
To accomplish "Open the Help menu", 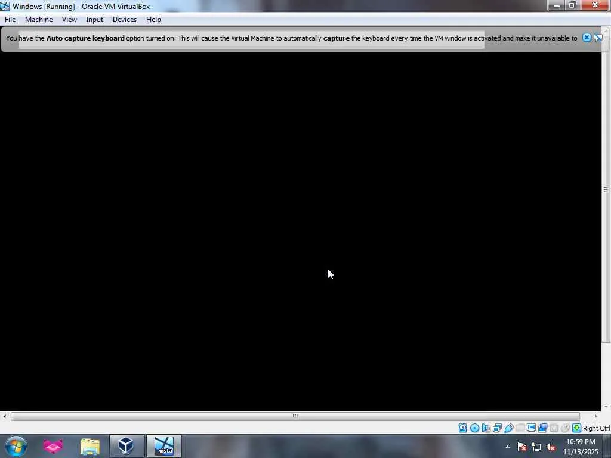I will point(153,20).
